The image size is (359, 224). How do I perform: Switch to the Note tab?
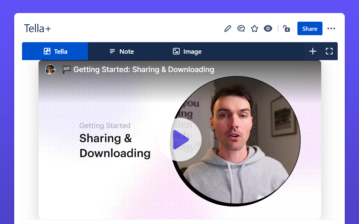click(126, 52)
